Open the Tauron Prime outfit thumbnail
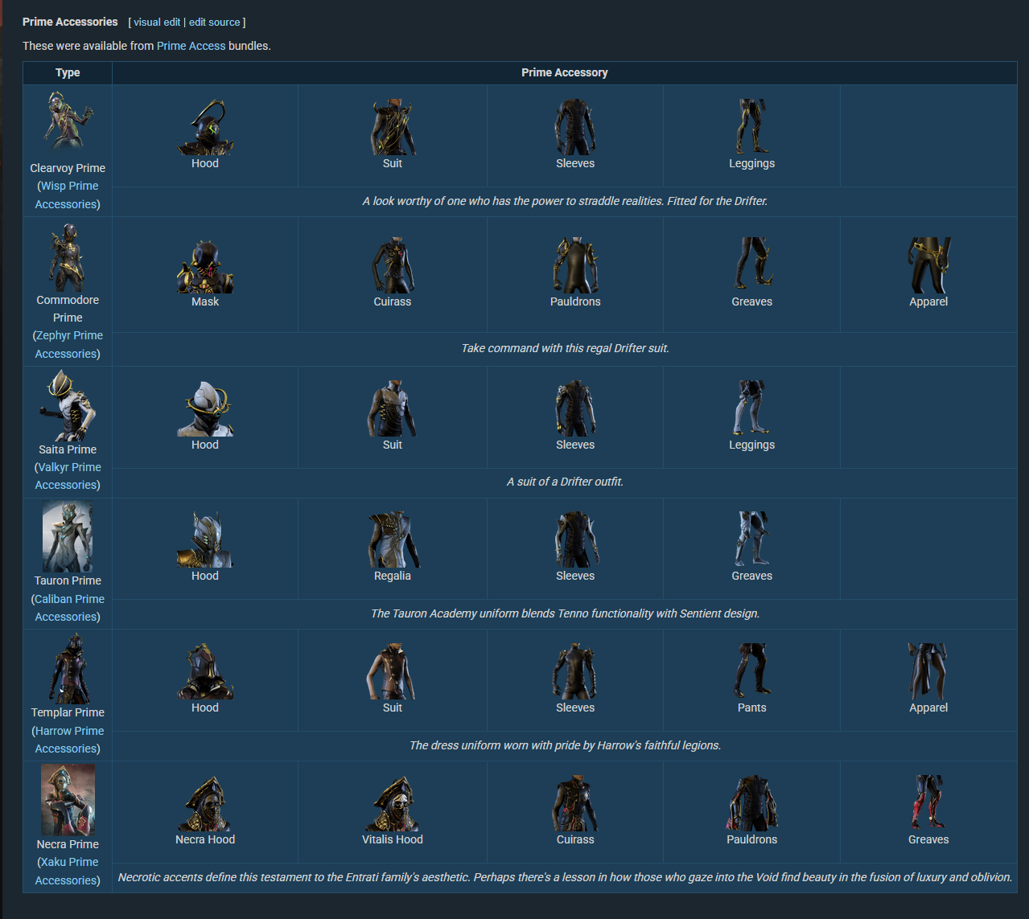This screenshot has height=919, width=1029. click(68, 537)
